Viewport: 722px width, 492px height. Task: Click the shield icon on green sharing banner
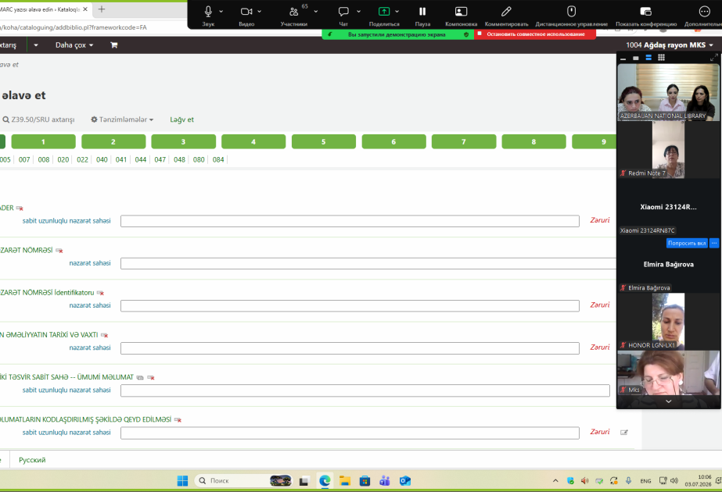pyautogui.click(x=466, y=34)
